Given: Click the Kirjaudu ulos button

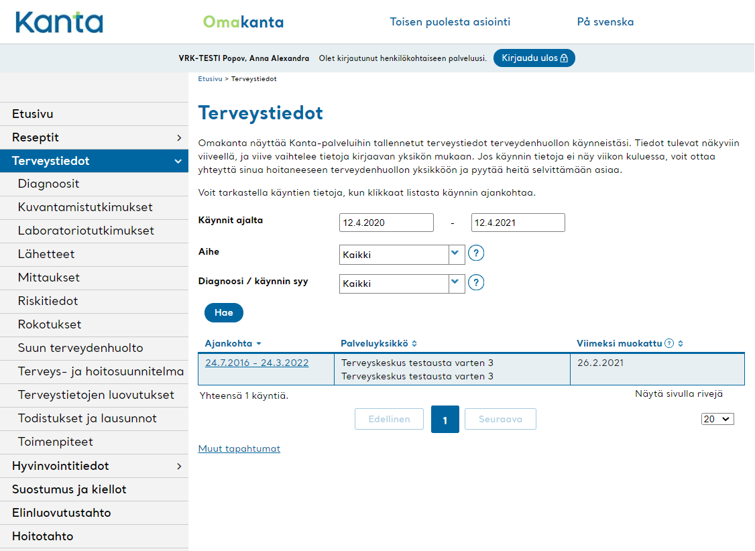Looking at the screenshot, I should pyautogui.click(x=534, y=58).
